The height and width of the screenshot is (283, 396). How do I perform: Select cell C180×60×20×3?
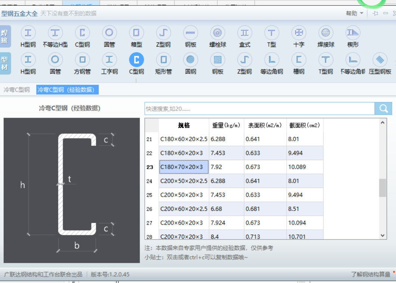click(x=184, y=153)
